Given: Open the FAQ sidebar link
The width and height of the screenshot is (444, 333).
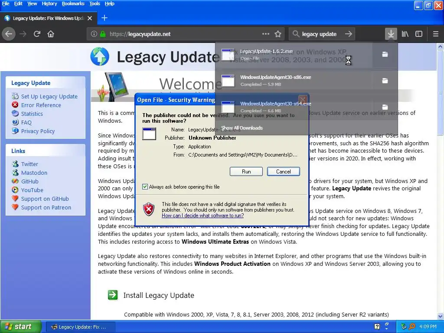Looking at the screenshot, I should click(x=26, y=122).
